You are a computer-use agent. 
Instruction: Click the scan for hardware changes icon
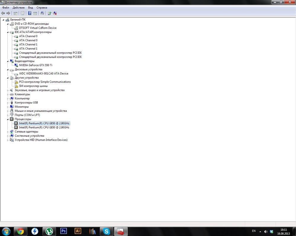pos(42,13)
